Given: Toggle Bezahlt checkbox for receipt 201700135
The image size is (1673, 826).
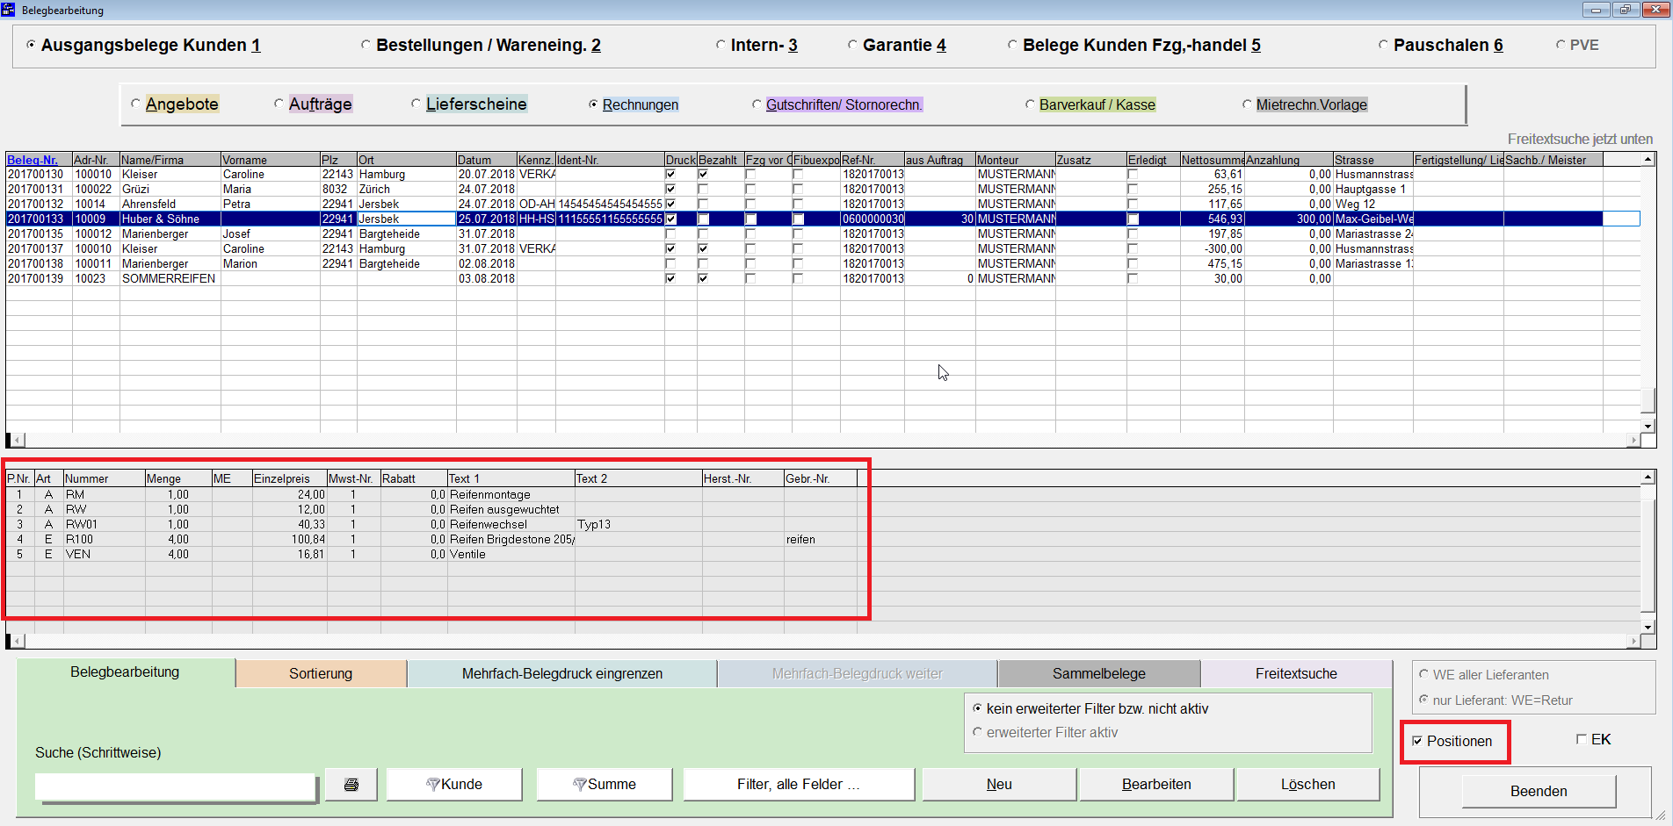Looking at the screenshot, I should coord(703,233).
